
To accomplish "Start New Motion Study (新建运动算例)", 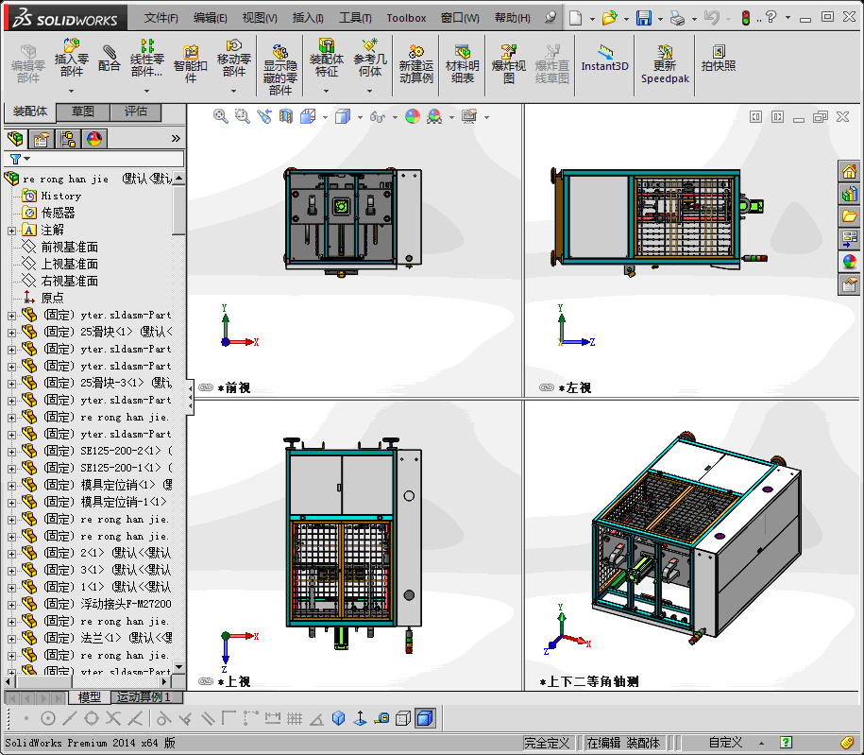I will [416, 63].
